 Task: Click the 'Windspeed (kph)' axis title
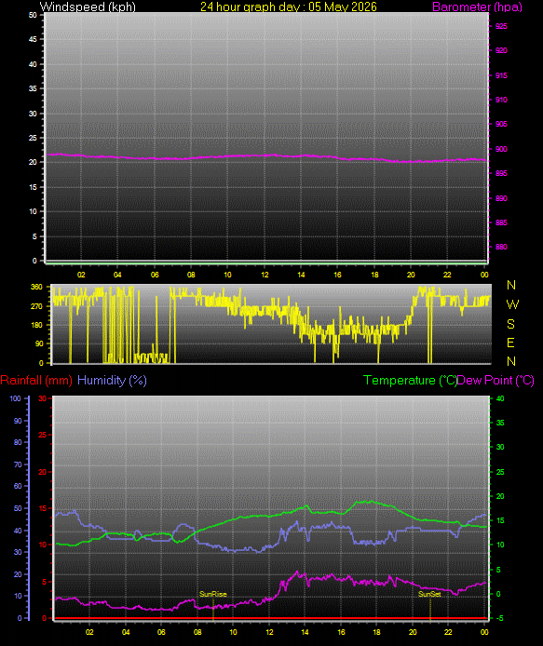(x=88, y=7)
